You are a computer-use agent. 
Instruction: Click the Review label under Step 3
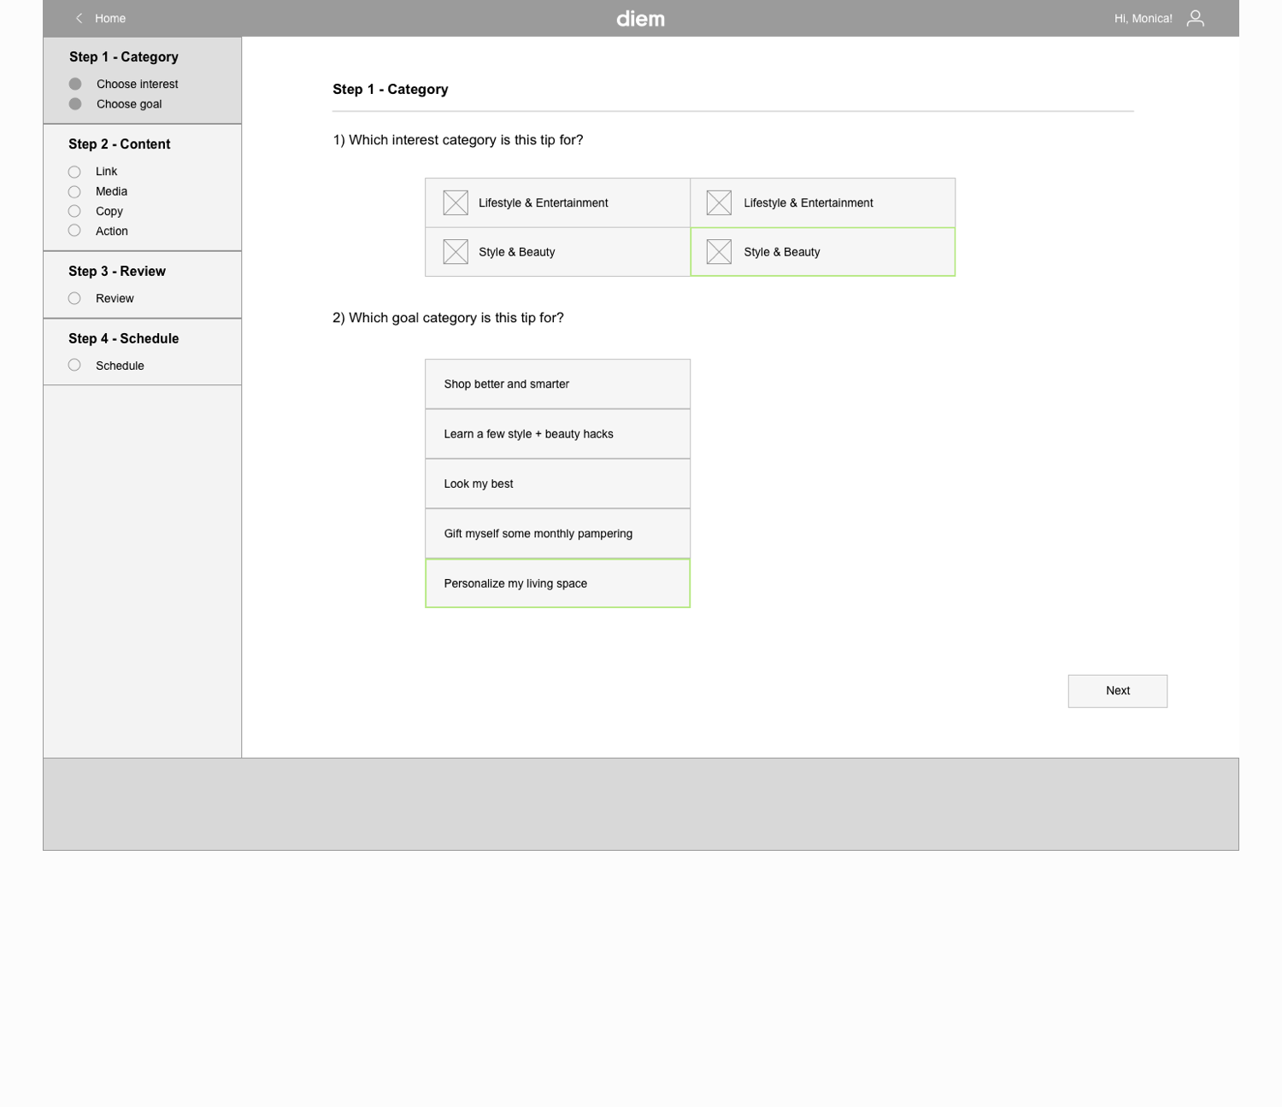pos(115,298)
